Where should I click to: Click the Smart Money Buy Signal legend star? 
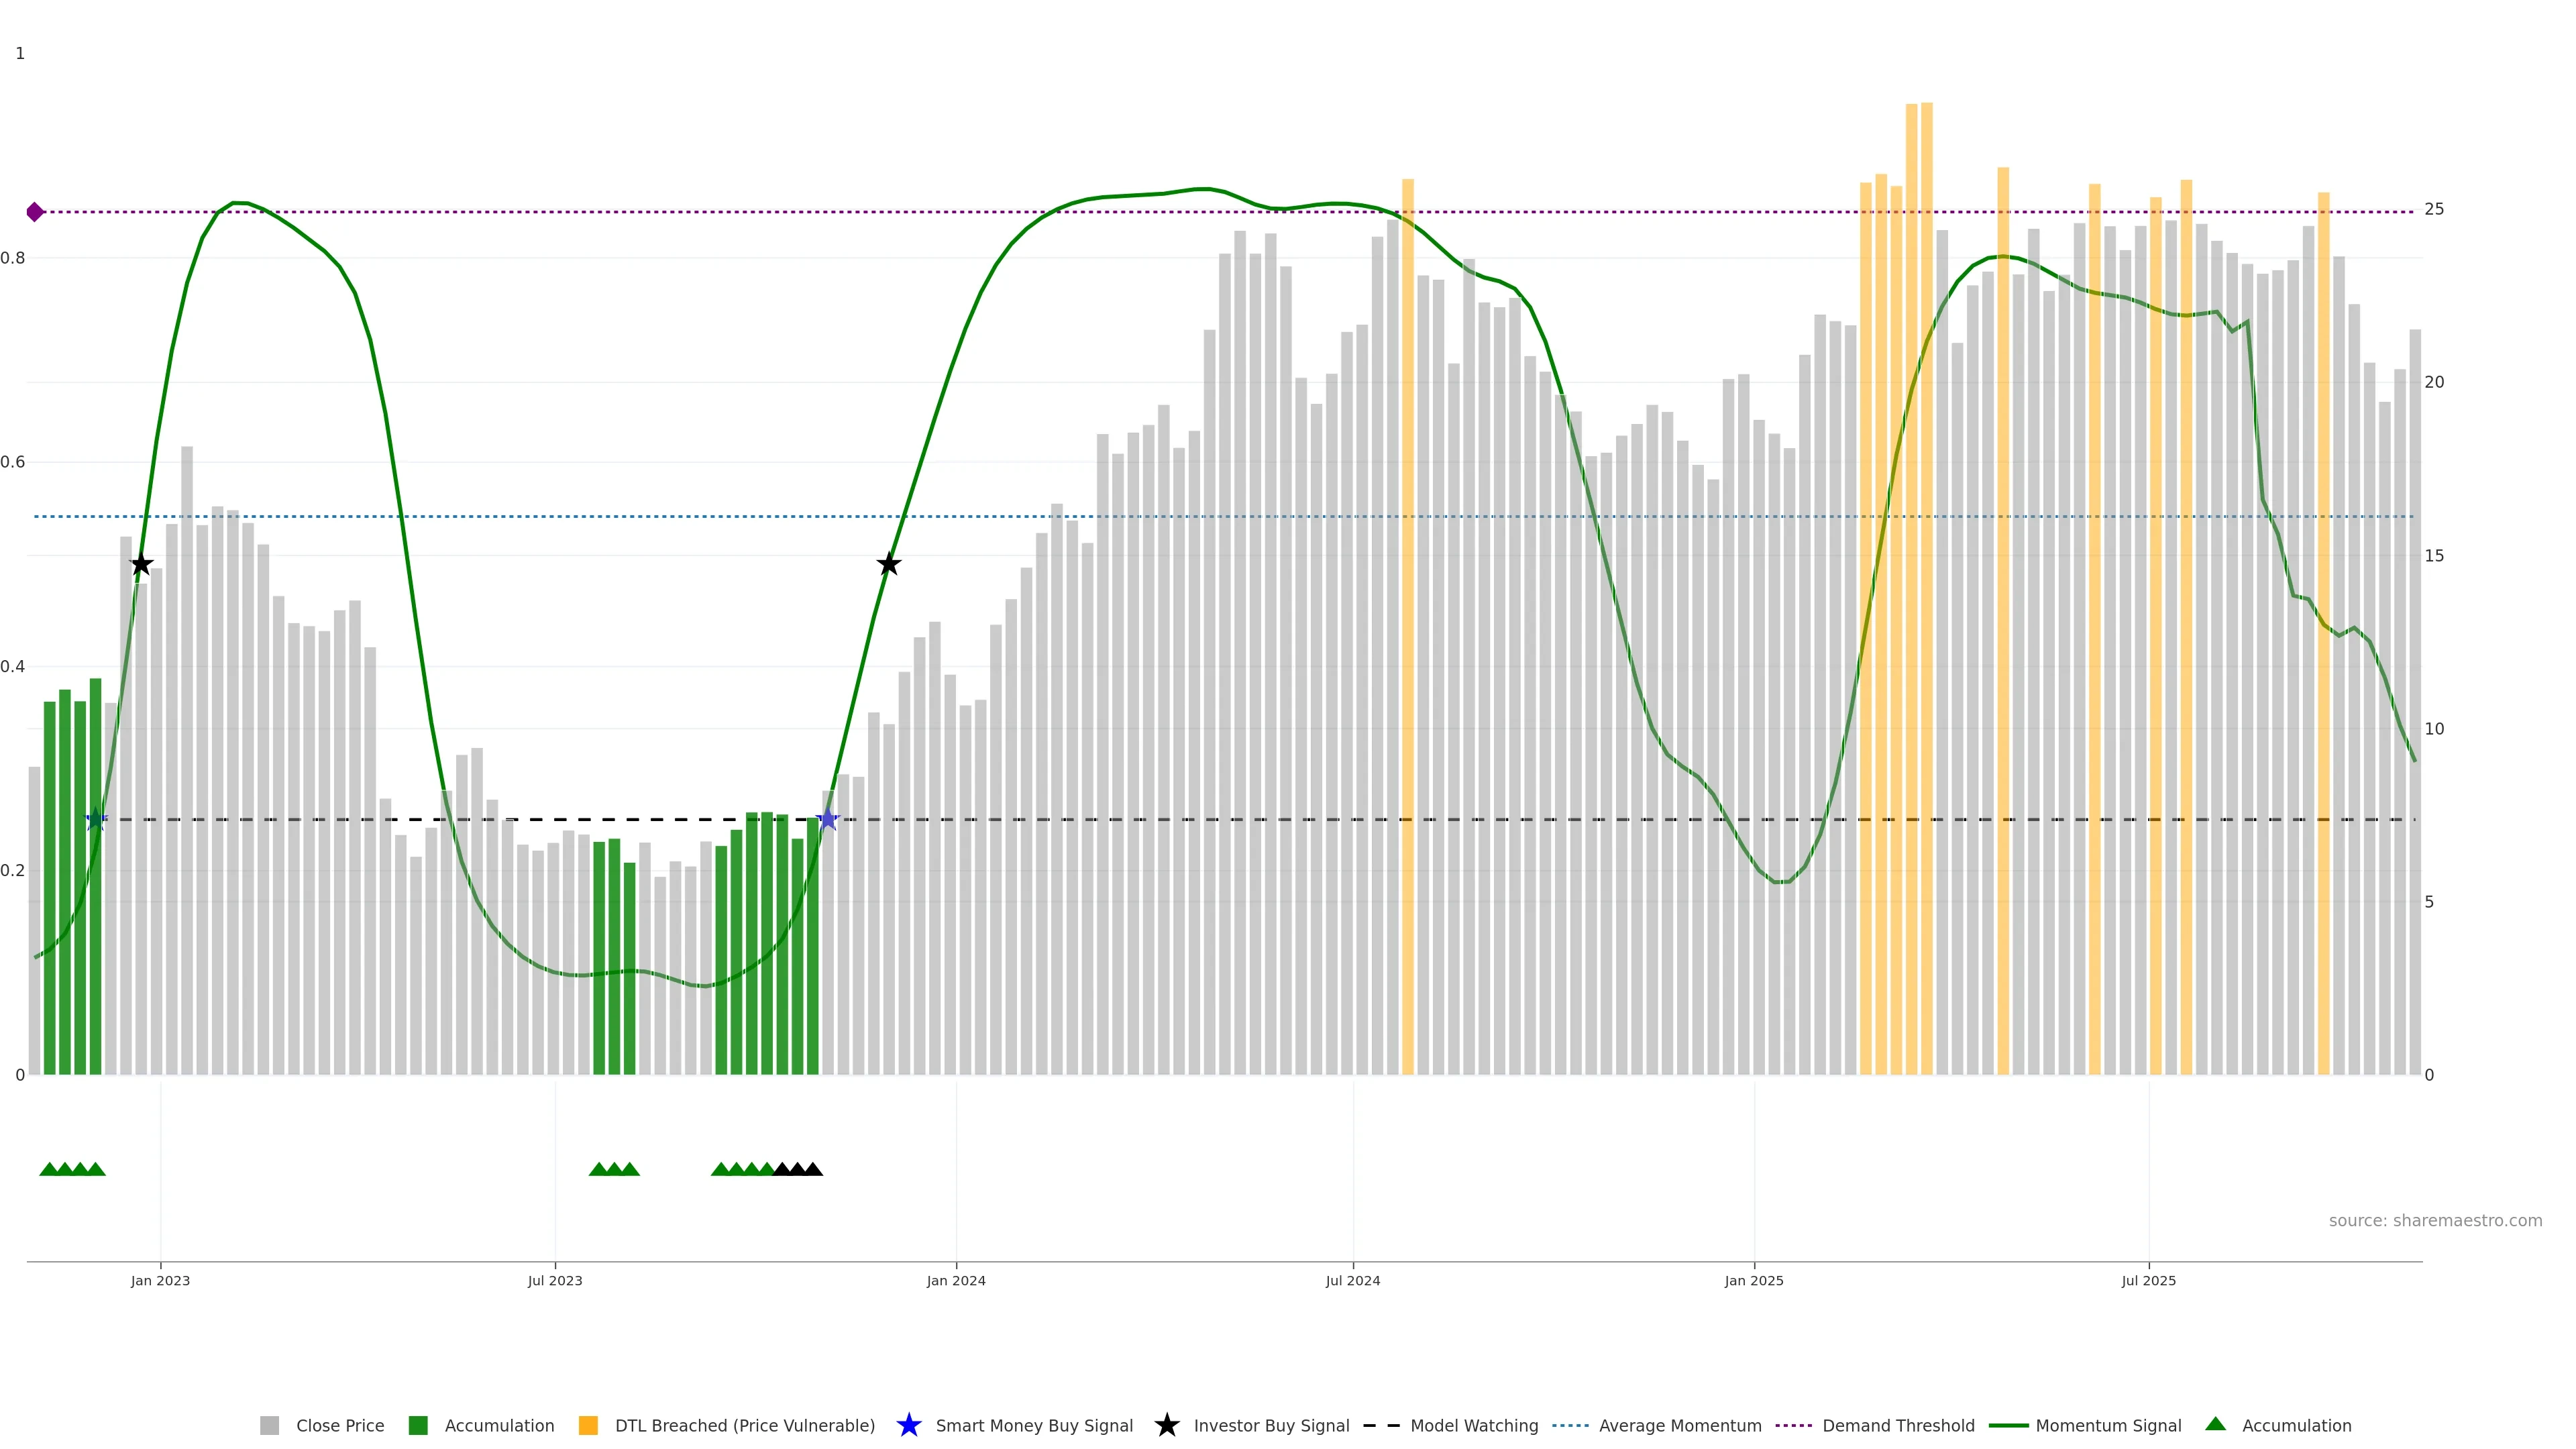coord(908,1425)
